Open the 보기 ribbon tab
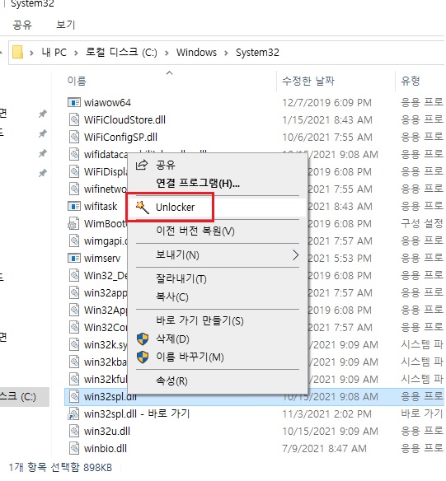Screen dimensions: 446x481 click(x=66, y=25)
